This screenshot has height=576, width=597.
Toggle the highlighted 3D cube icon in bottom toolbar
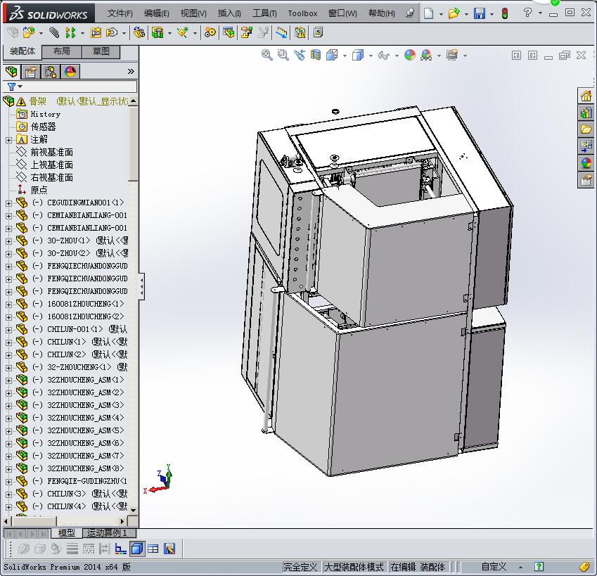pyautogui.click(x=137, y=549)
